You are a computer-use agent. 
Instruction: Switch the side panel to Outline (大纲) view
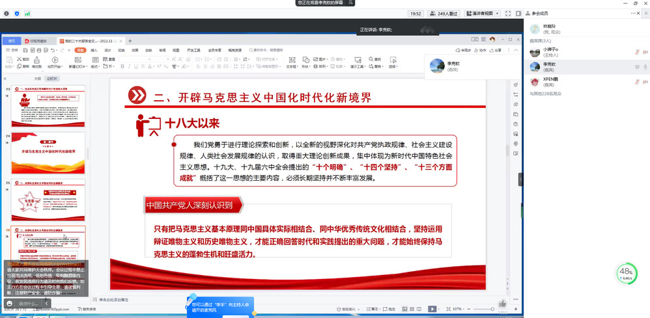pos(37,78)
